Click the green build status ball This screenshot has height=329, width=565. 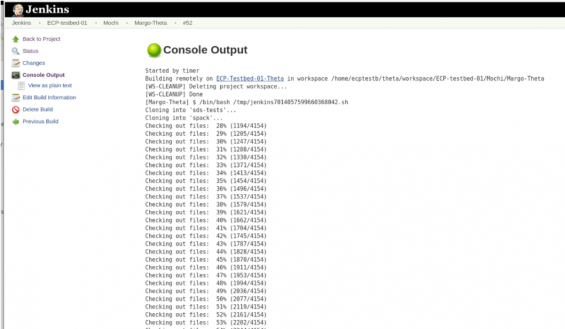coord(153,50)
